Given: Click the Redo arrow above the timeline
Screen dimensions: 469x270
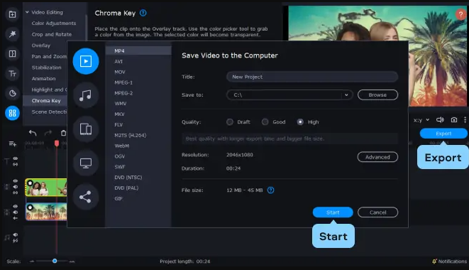Looking at the screenshot, I should [x=48, y=133].
